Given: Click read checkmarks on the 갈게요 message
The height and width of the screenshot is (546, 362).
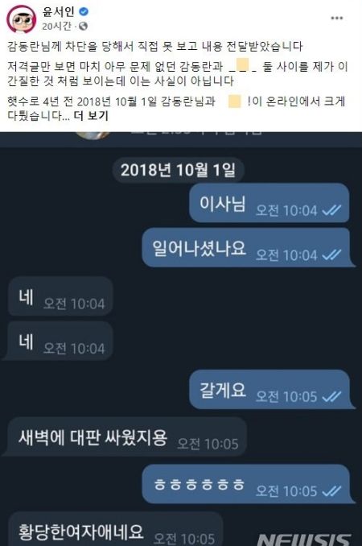Looking at the screenshot, I should 331,396.
